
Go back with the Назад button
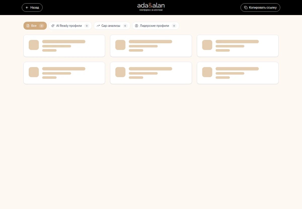tap(32, 8)
